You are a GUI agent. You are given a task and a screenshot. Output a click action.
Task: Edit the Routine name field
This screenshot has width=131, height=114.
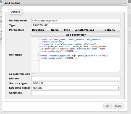click(76, 20)
